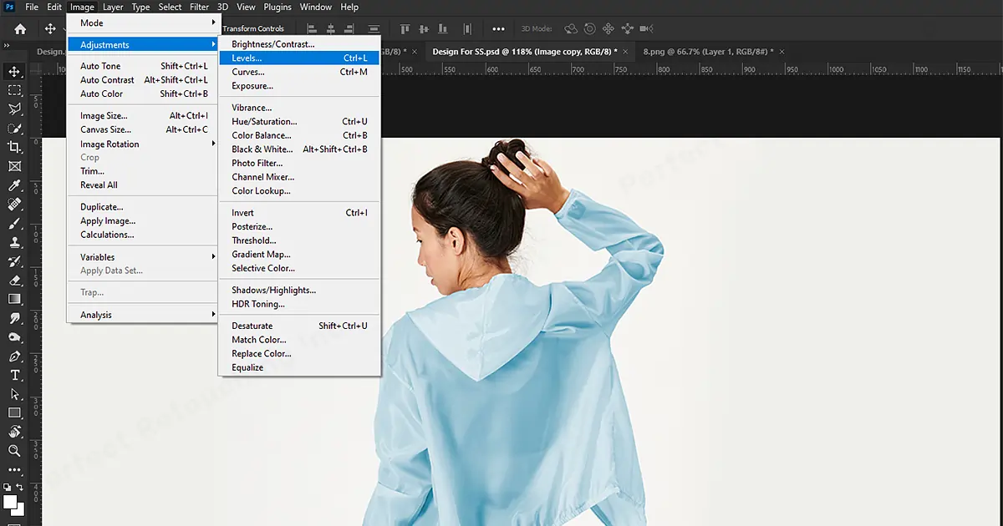Select the Move tool in toolbar
The image size is (1003, 526).
14,72
